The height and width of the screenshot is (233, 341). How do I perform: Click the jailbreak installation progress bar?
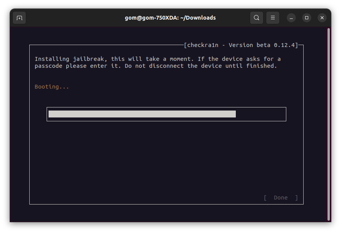point(166,114)
